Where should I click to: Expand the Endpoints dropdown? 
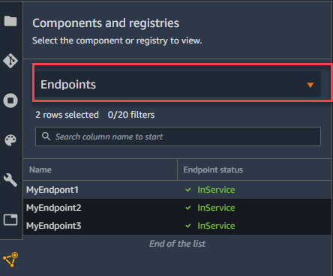click(x=178, y=84)
